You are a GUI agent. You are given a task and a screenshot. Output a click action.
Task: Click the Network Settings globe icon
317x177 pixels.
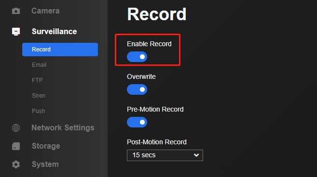pyautogui.click(x=16, y=128)
